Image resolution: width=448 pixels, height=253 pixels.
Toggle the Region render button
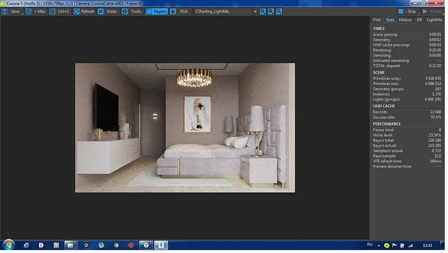[156, 11]
